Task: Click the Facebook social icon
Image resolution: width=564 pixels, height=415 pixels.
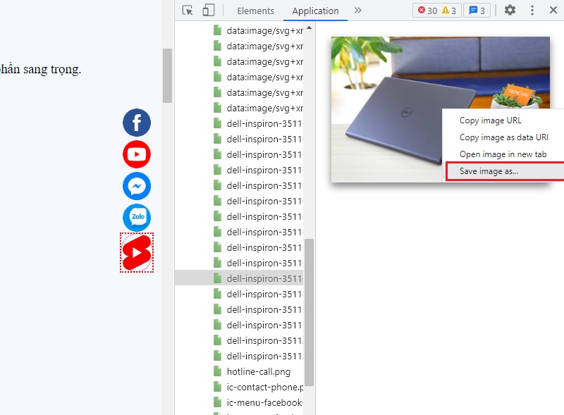Action: pos(137,123)
